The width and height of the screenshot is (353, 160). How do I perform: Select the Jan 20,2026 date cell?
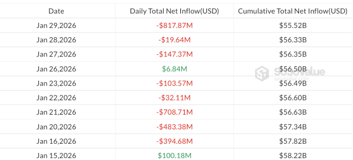[x=56, y=127]
